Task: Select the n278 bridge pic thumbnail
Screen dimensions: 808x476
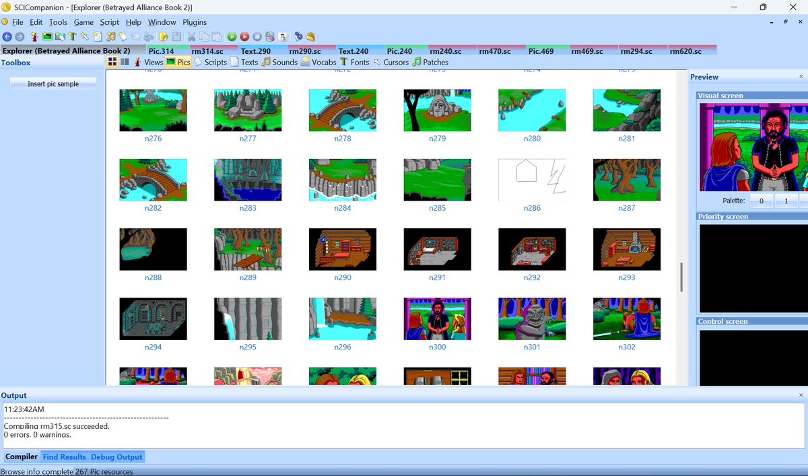Action: point(342,110)
